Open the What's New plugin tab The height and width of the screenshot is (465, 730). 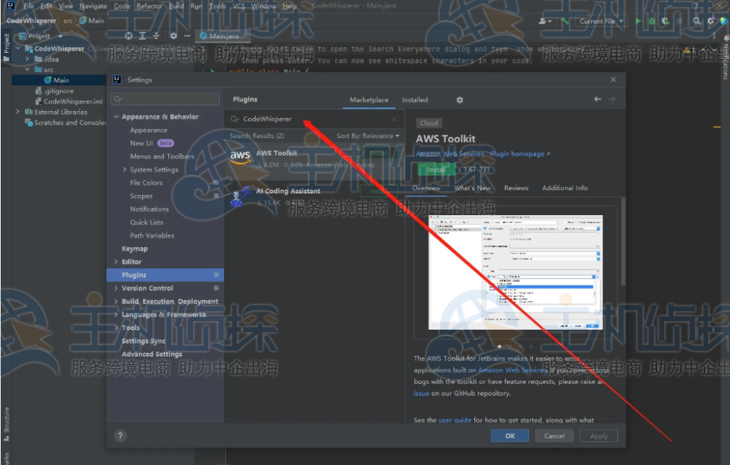tap(473, 188)
